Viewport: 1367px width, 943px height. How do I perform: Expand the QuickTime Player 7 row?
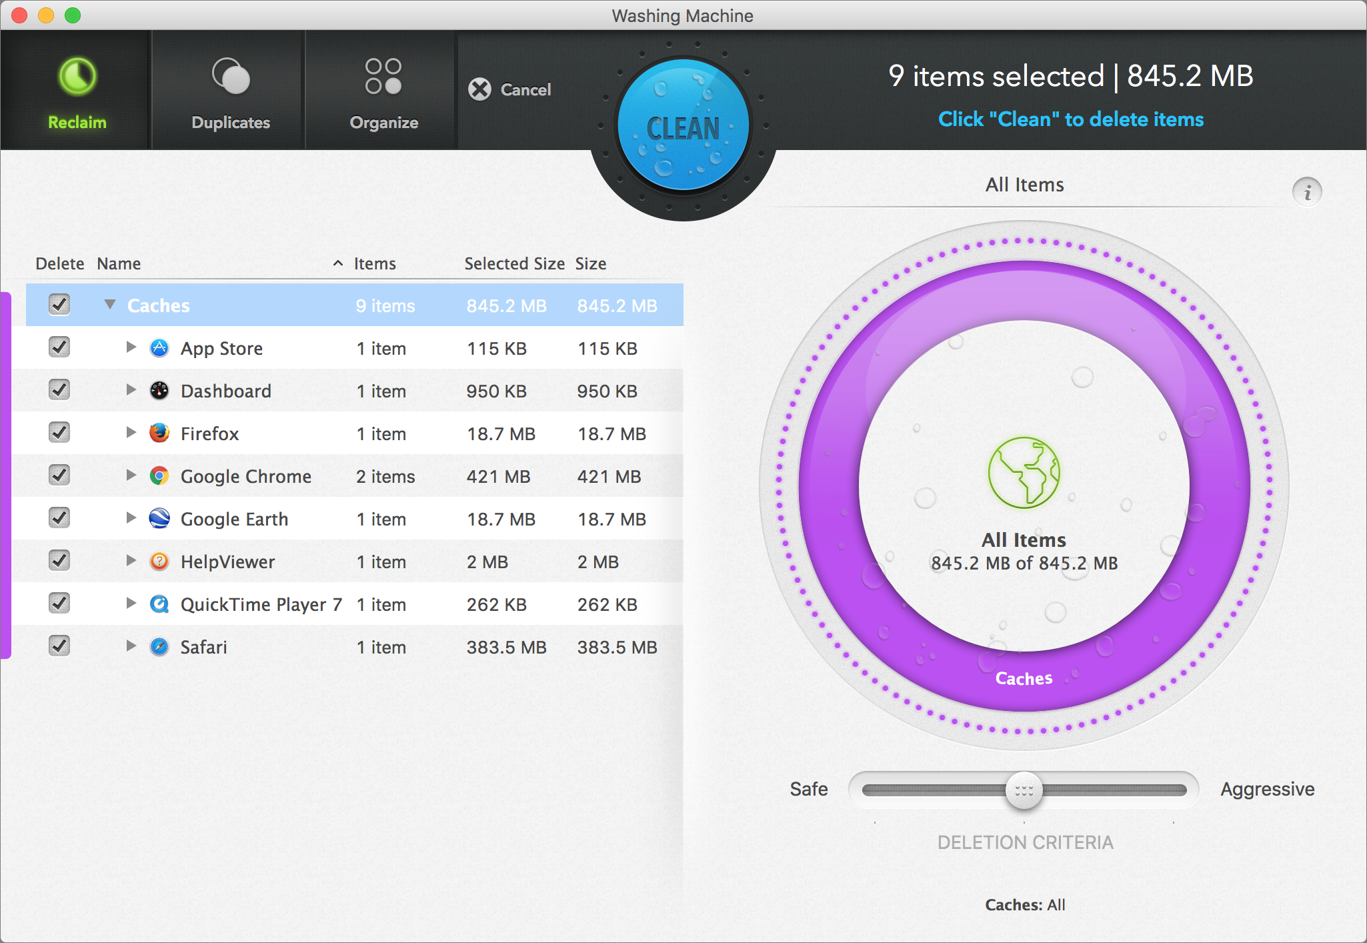tap(131, 604)
